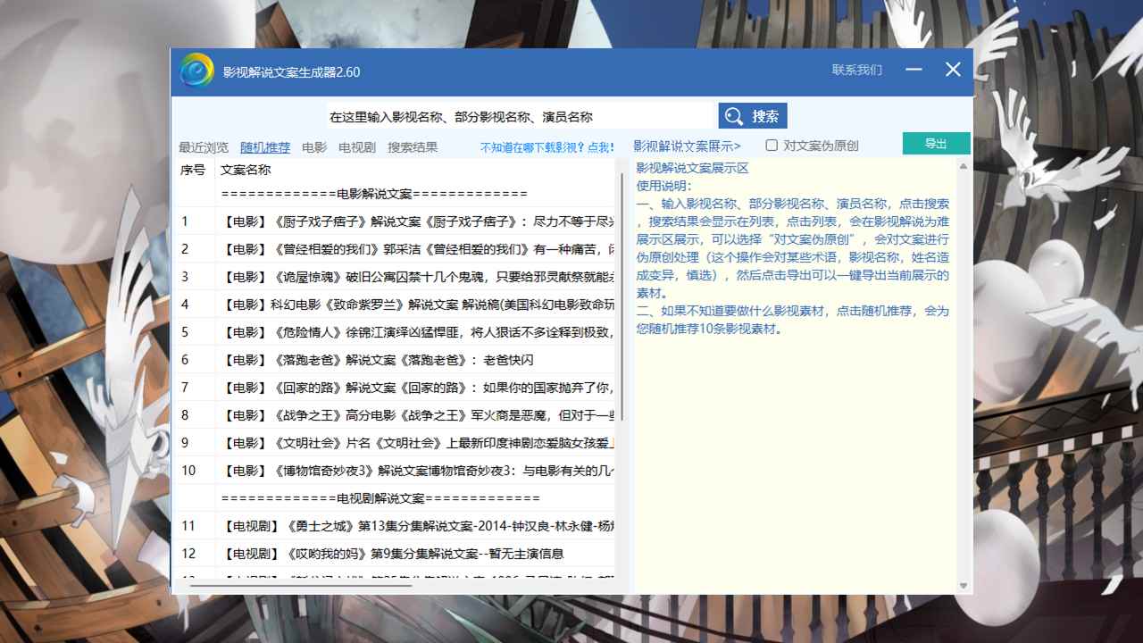Open the 搜索结果 tab

[x=413, y=147]
